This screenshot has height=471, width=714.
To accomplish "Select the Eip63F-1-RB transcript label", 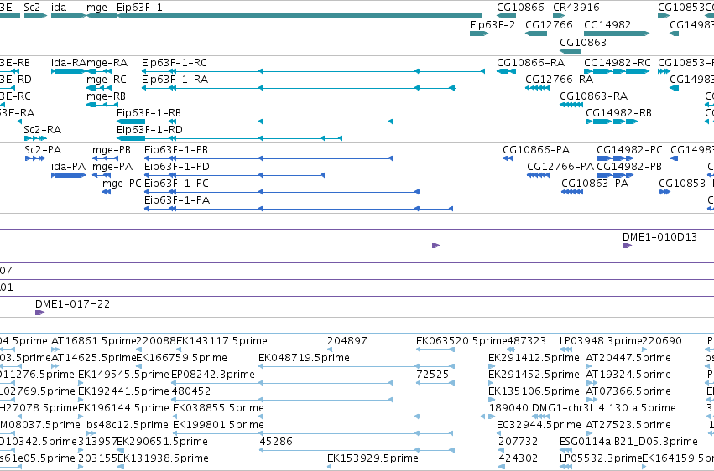I will pos(149,113).
